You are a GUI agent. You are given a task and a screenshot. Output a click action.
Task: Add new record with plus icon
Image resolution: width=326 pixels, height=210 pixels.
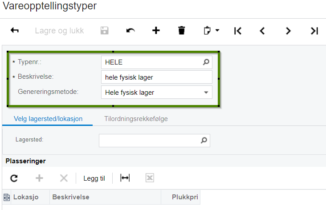pyautogui.click(x=156, y=31)
